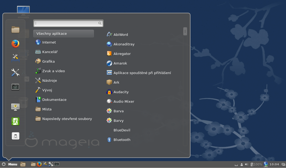Click the application list scrollbar handle
The image size is (286, 168).
pos(185,31)
